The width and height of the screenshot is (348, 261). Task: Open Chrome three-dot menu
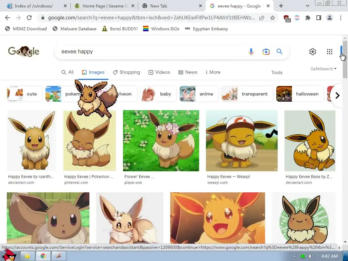[x=341, y=18]
